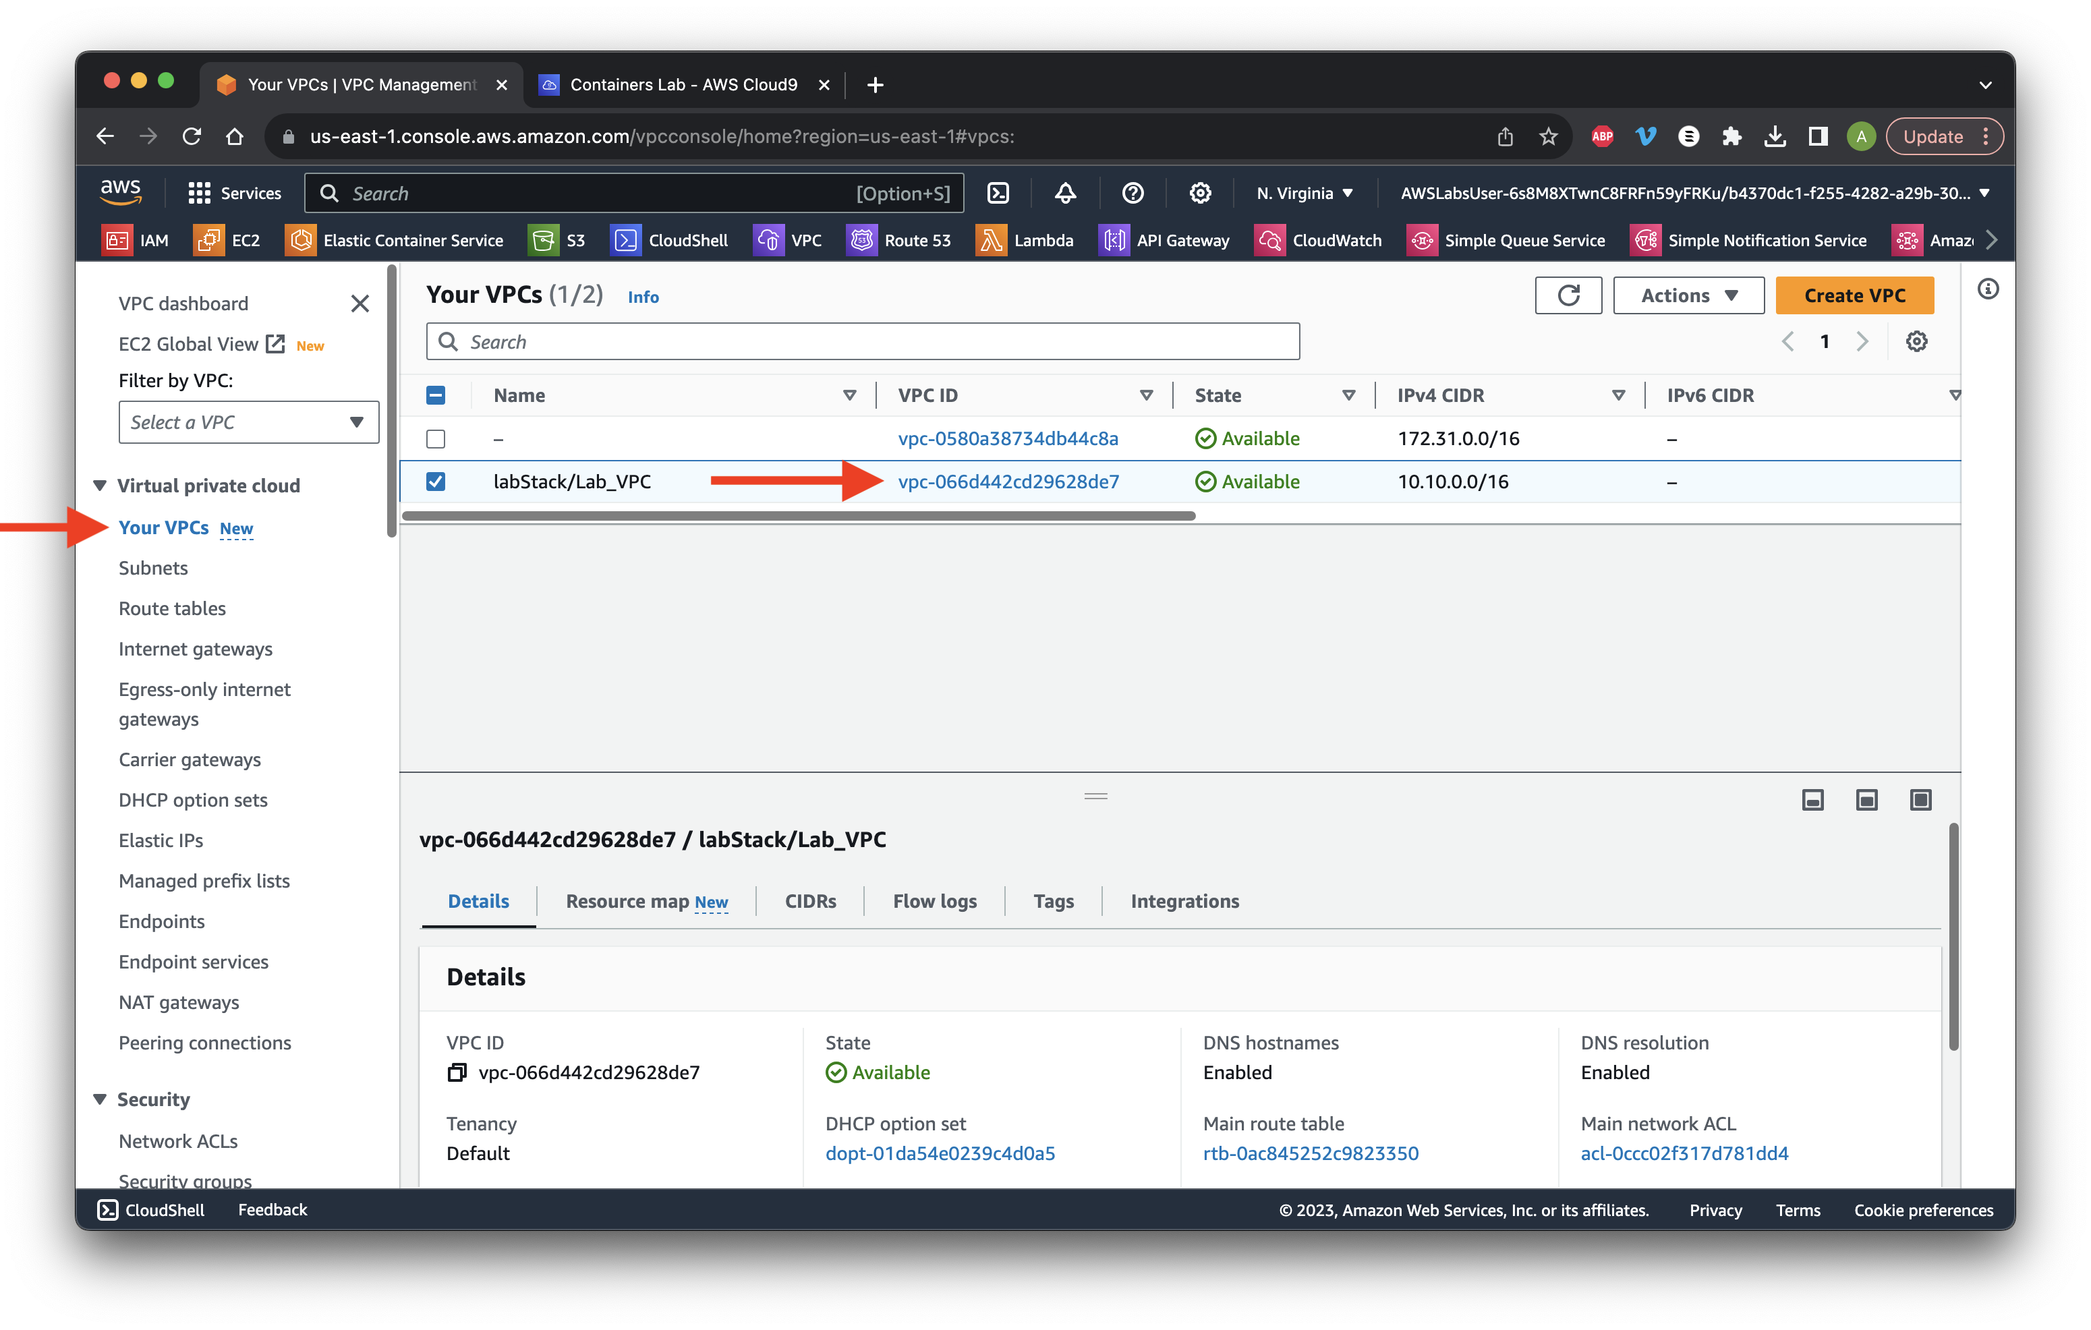Toggle the select-all header checkbox
The width and height of the screenshot is (2091, 1330).
tap(436, 395)
